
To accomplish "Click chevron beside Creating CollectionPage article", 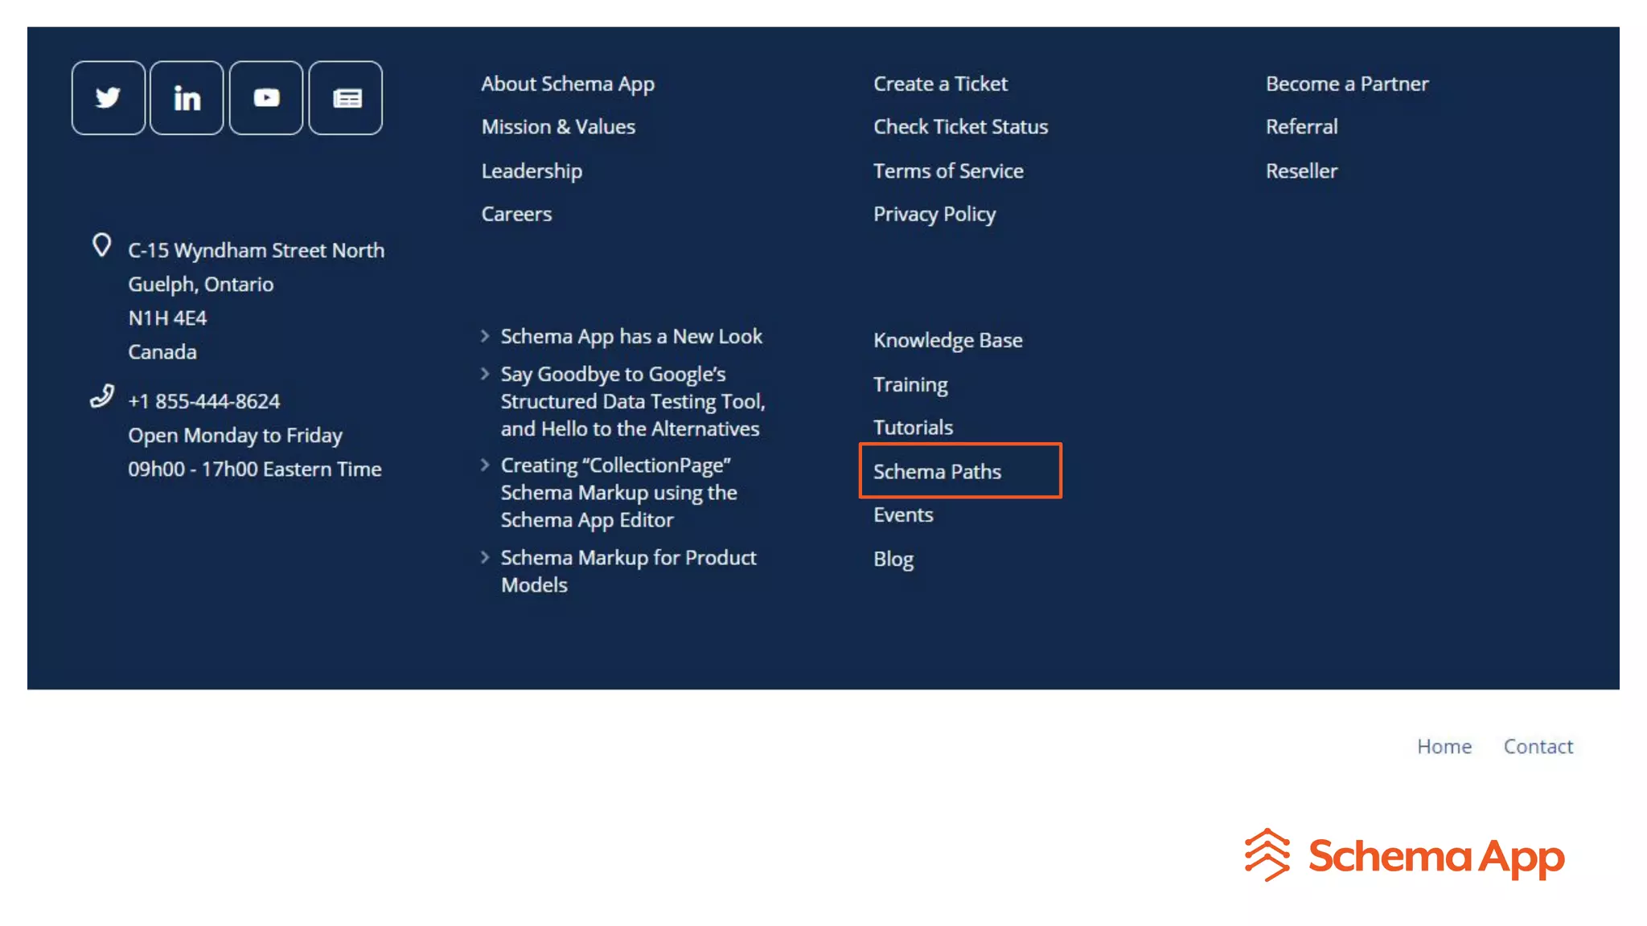I will point(485,465).
